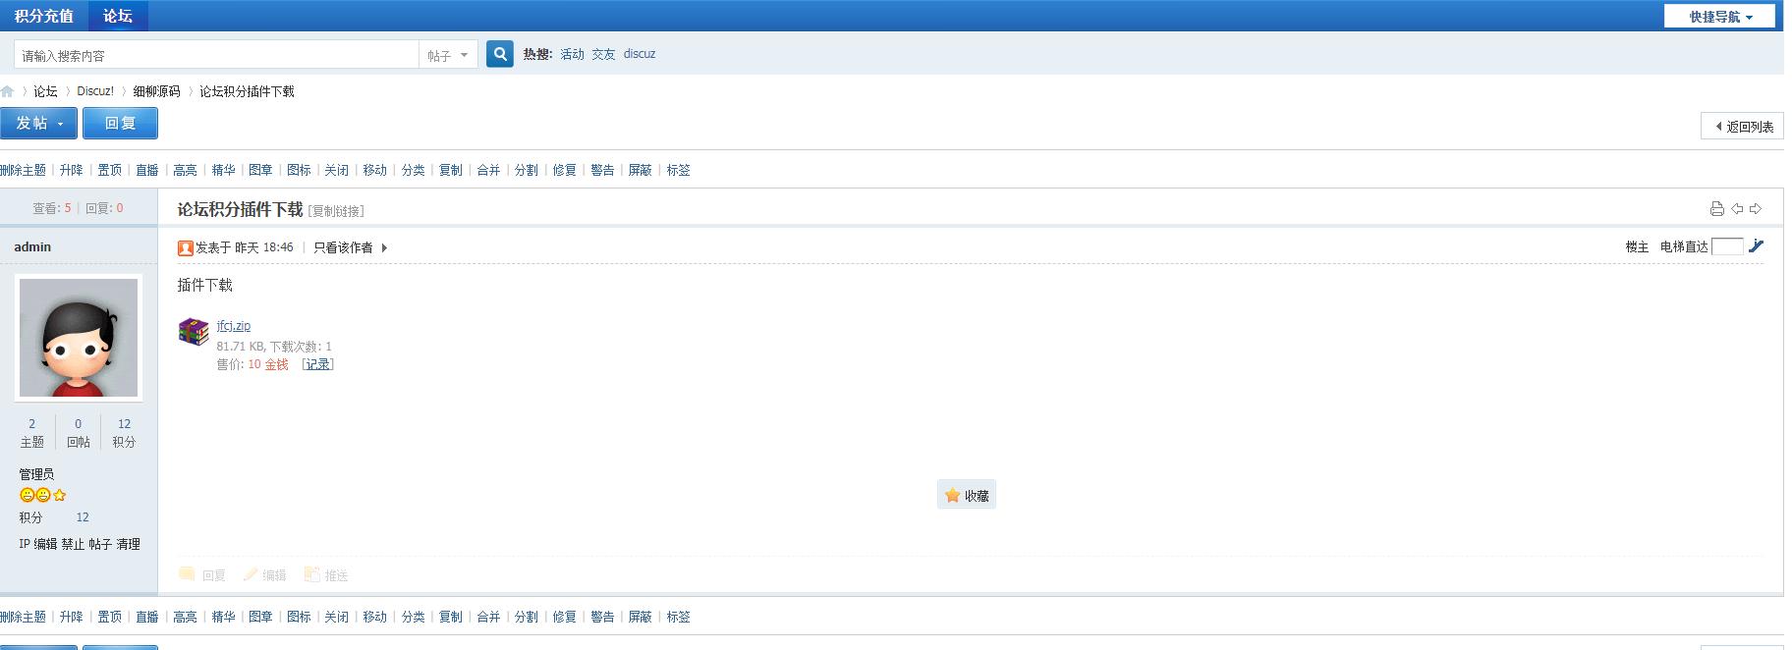Switch to the 论坛 navigation tab
Image resolution: width=1792 pixels, height=650 pixels.
point(118,16)
